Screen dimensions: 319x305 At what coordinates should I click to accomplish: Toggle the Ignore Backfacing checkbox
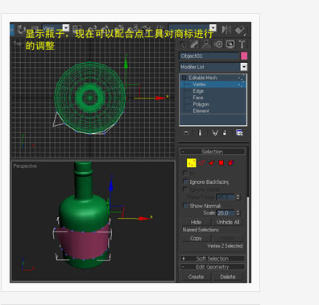point(185,182)
